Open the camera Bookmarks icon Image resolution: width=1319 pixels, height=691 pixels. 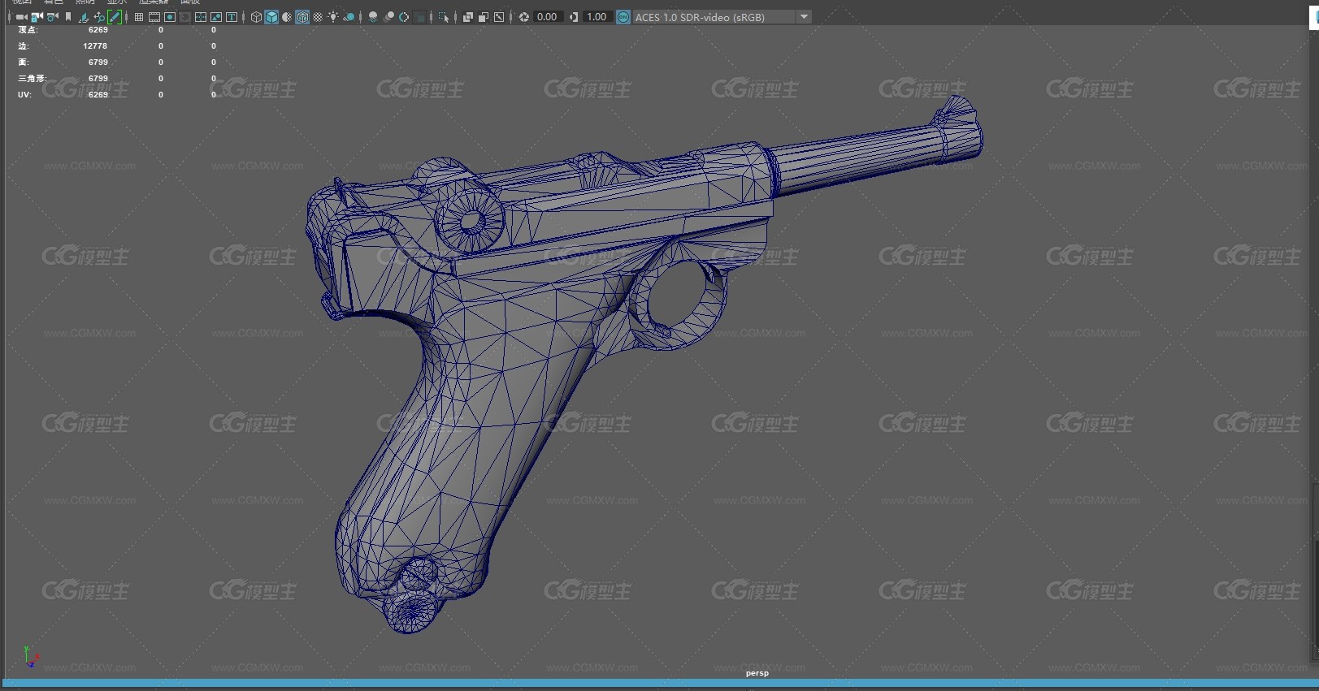tap(68, 17)
